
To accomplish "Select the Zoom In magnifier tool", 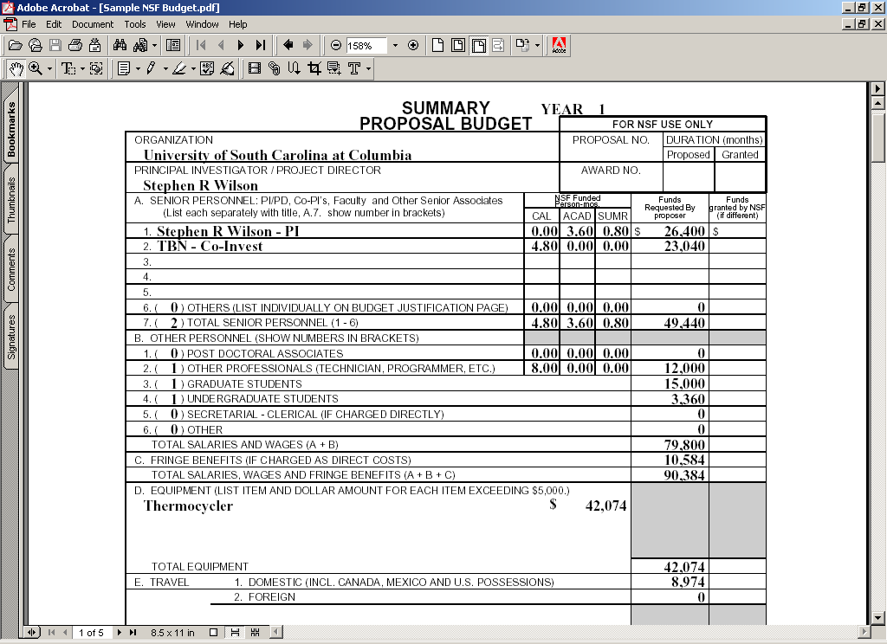I will point(36,69).
